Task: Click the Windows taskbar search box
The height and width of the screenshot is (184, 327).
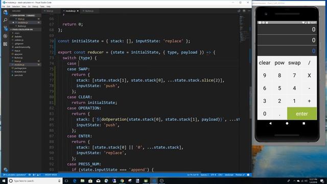Action: click(x=35, y=180)
